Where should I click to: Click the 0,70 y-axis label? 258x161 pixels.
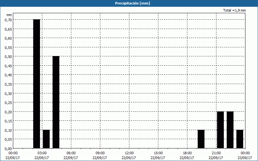[x=9, y=20]
